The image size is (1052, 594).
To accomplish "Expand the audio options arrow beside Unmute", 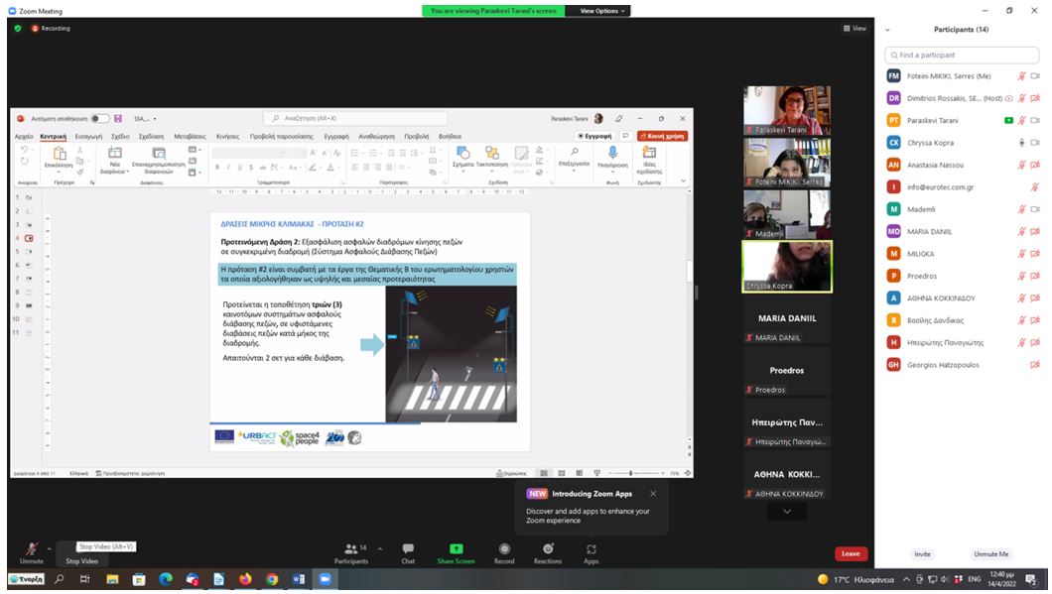I will point(49,549).
